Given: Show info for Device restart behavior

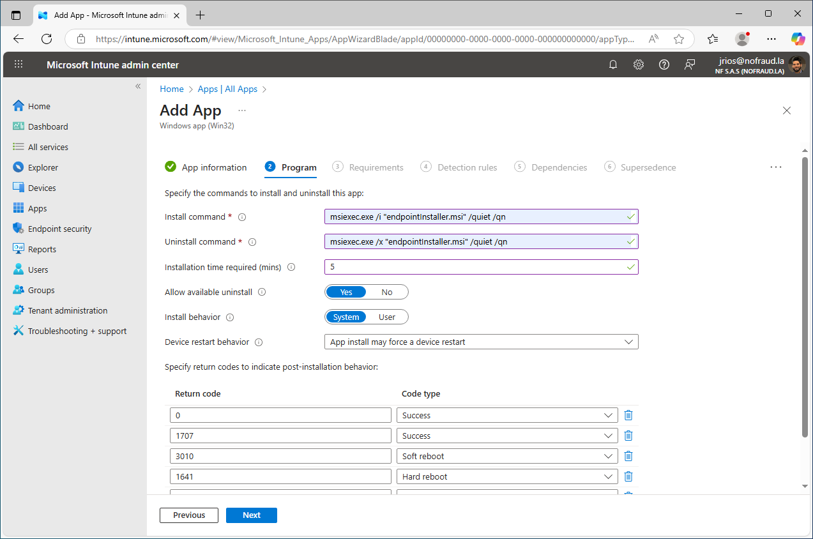Looking at the screenshot, I should coord(259,342).
